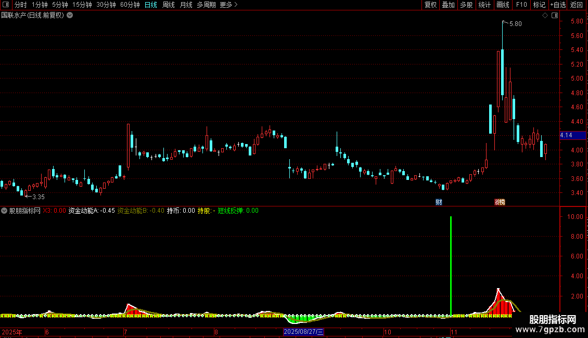The height and width of the screenshot is (338, 588).
Task: Click the blue 财 financial marker
Action: [439, 202]
